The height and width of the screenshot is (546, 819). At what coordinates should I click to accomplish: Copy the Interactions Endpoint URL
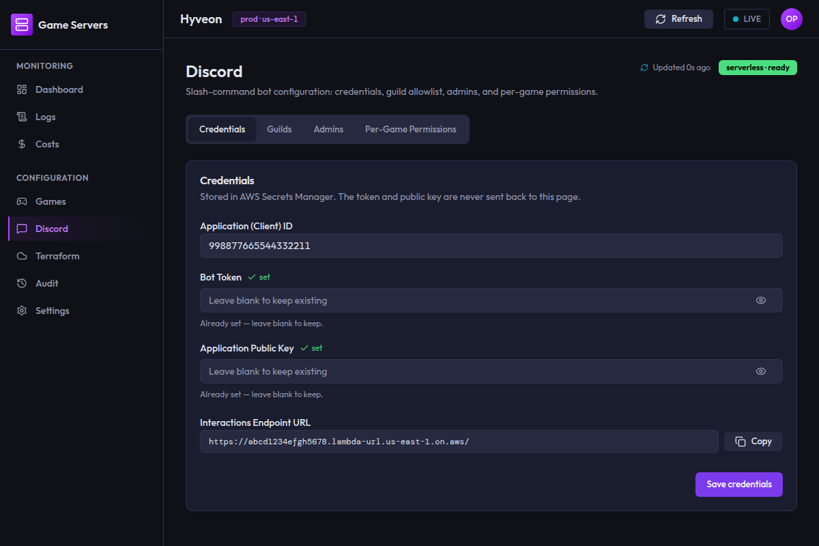click(753, 442)
